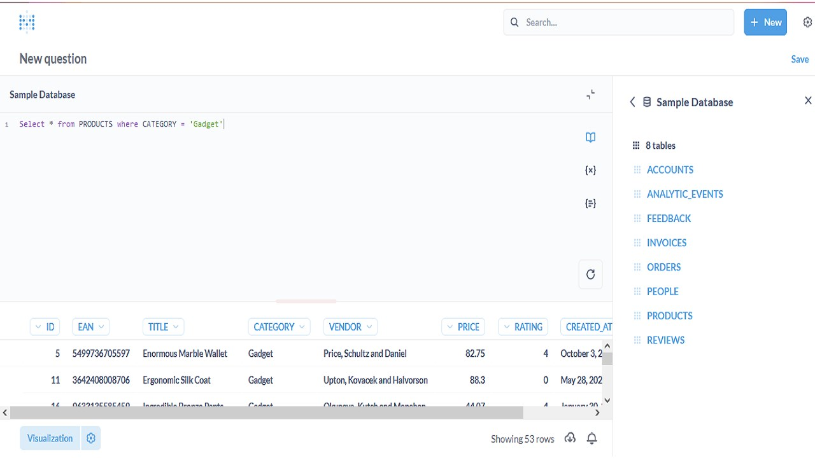Open the settings gear in top bar
The image size is (815, 458).
[807, 22]
